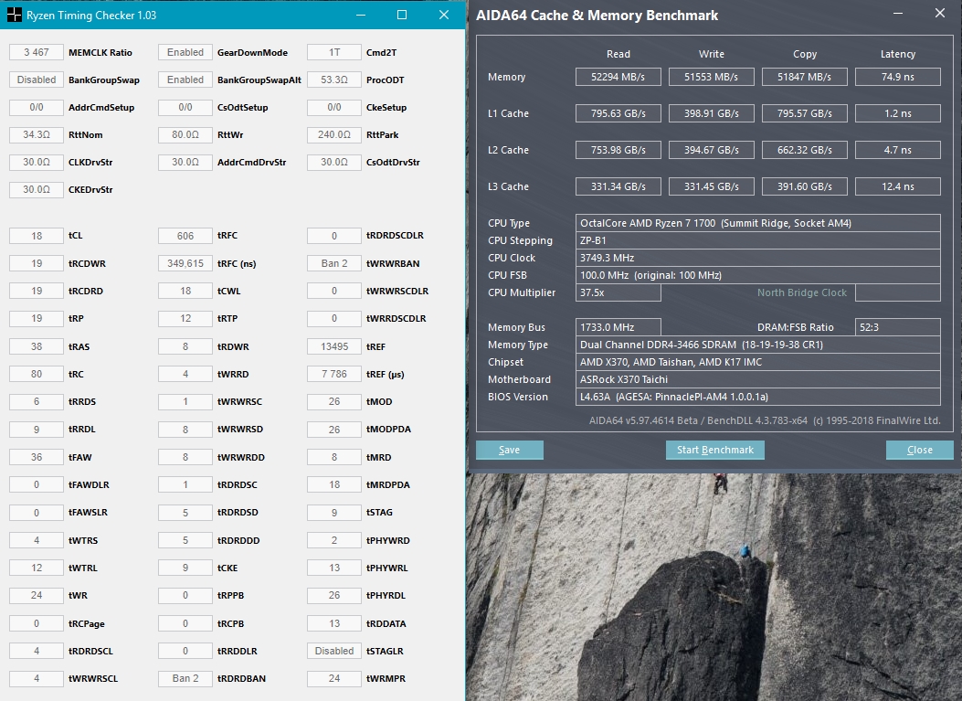This screenshot has height=701, width=962.
Task: Click the tRFC value 606
Action: point(185,236)
